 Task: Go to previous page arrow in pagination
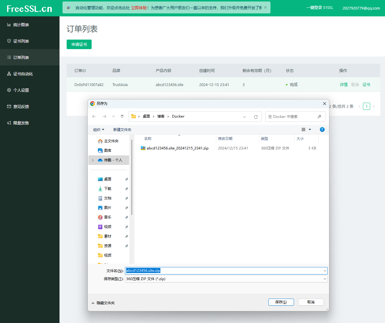359,106
